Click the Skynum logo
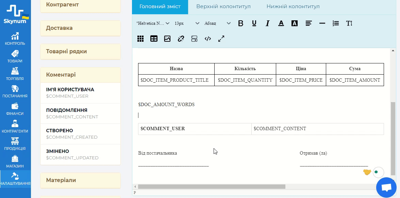This screenshot has width=400, height=198. point(15,14)
